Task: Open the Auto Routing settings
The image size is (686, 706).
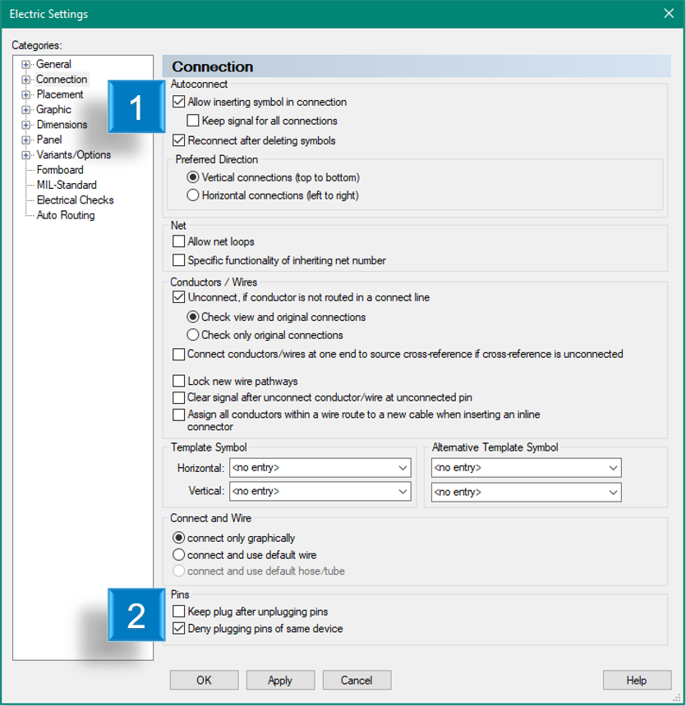Action: coord(66,215)
